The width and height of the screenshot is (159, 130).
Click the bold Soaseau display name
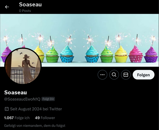click(x=15, y=93)
